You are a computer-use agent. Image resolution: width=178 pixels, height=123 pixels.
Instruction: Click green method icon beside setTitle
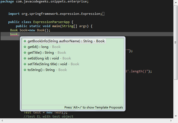click(x=25, y=64)
